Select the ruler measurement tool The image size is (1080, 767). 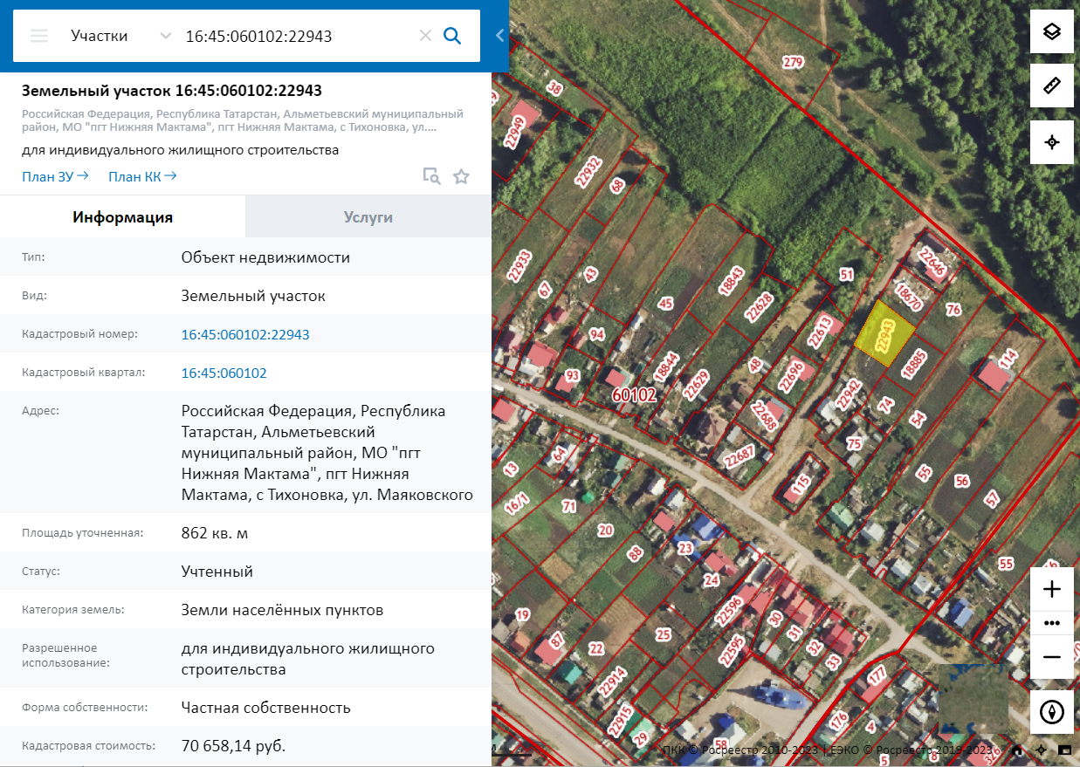click(x=1052, y=86)
